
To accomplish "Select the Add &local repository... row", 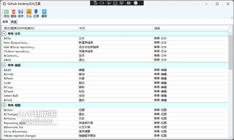I will 115,47.
